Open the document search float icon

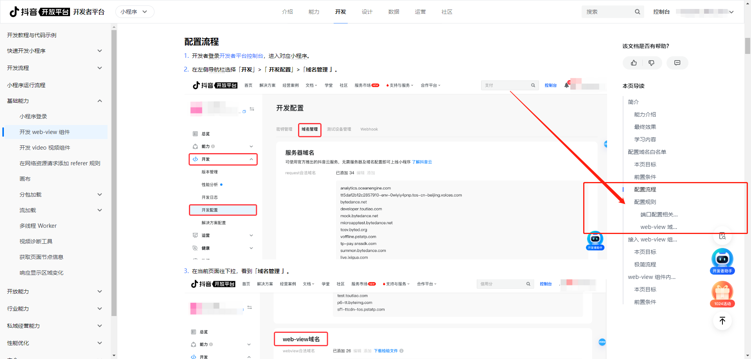[x=722, y=236]
